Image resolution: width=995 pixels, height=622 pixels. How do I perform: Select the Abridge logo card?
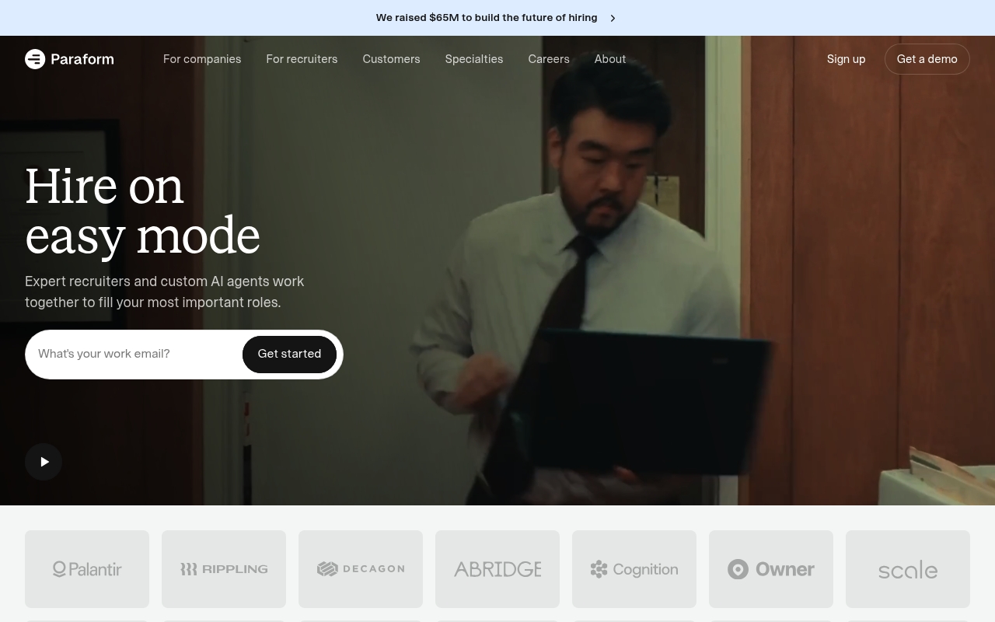coord(497,569)
